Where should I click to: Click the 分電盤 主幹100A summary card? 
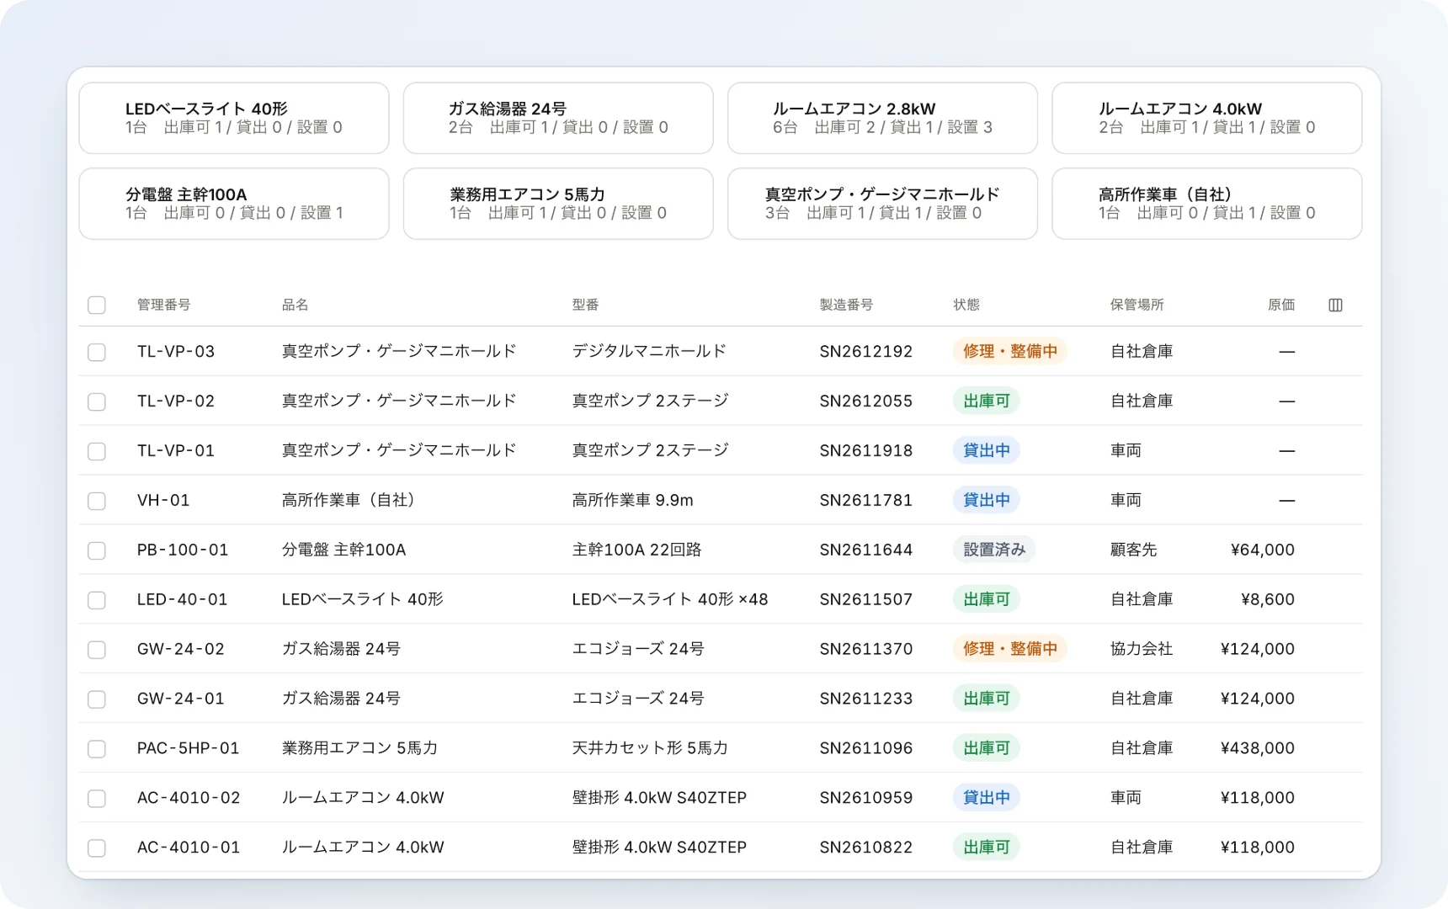[x=234, y=204]
